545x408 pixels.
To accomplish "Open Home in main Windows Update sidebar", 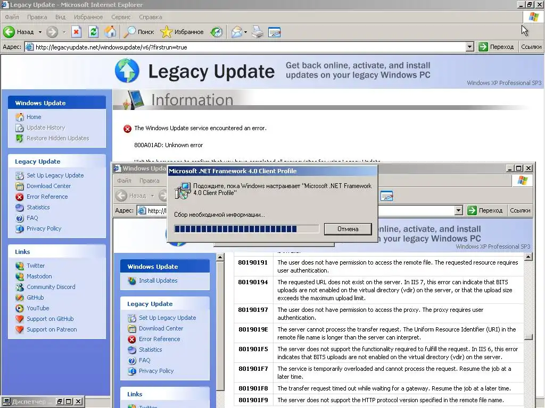I will point(34,117).
